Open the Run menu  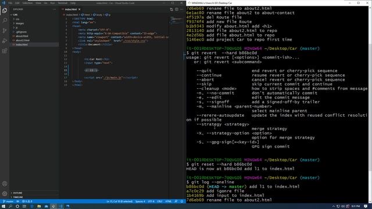pyautogui.click(x=52, y=3)
